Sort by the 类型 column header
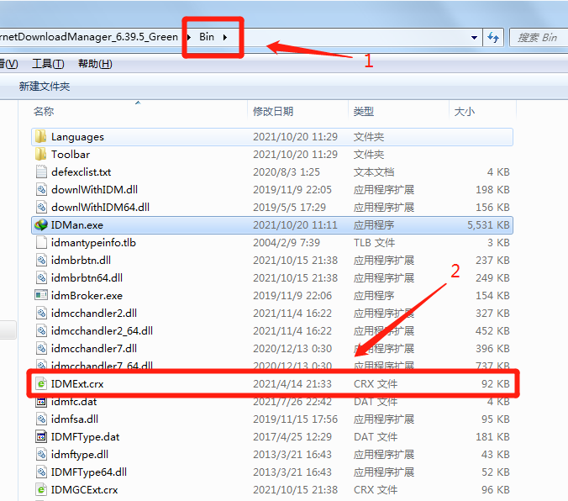The image size is (568, 501). (363, 111)
